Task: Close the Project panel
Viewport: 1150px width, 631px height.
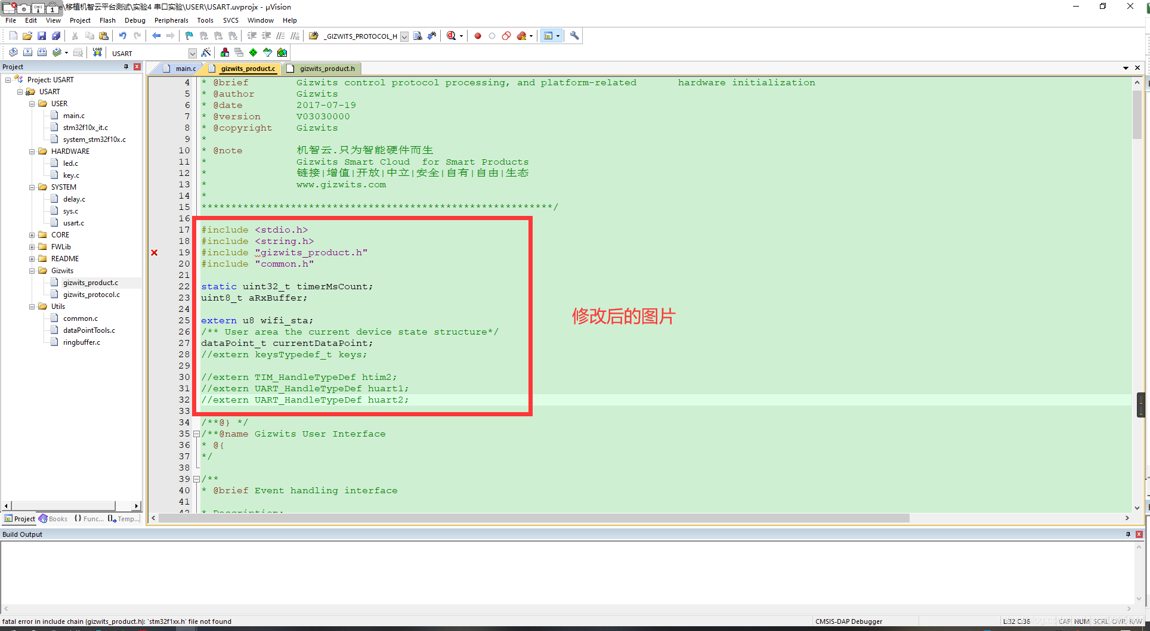Action: 137,67
